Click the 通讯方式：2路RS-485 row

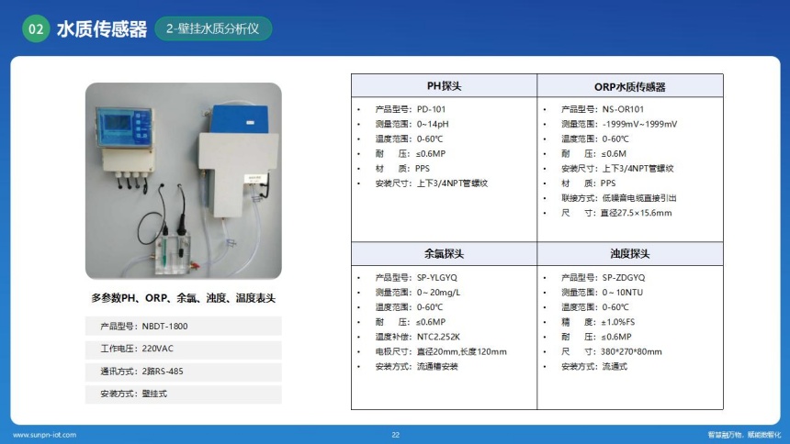click(x=184, y=372)
